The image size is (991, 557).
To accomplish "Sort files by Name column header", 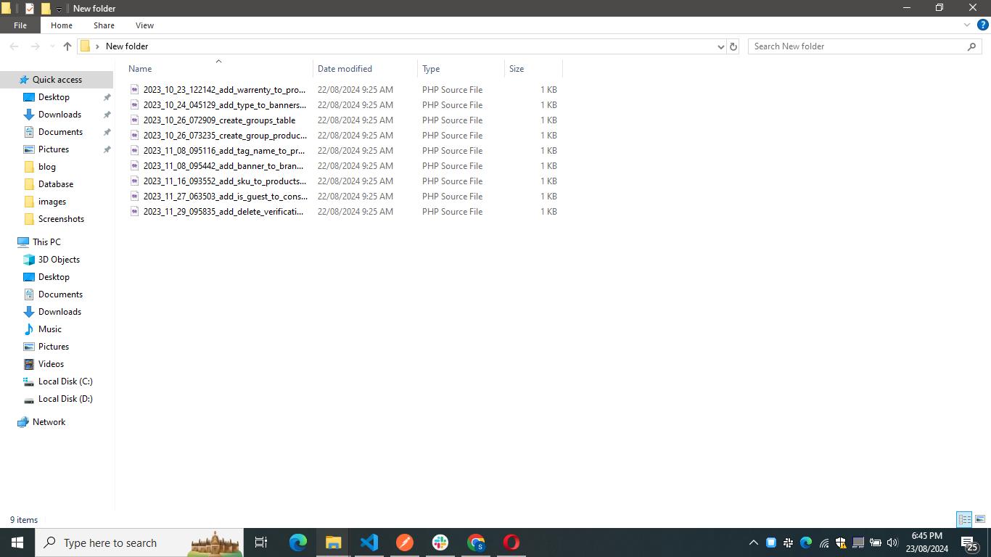I will pyautogui.click(x=140, y=69).
